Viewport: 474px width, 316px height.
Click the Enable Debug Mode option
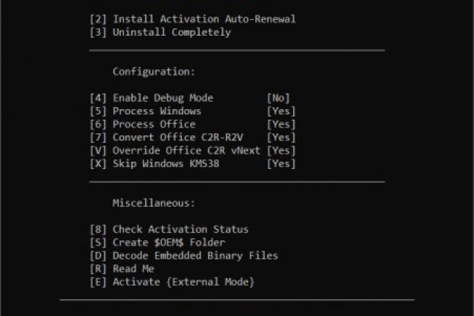(x=162, y=98)
